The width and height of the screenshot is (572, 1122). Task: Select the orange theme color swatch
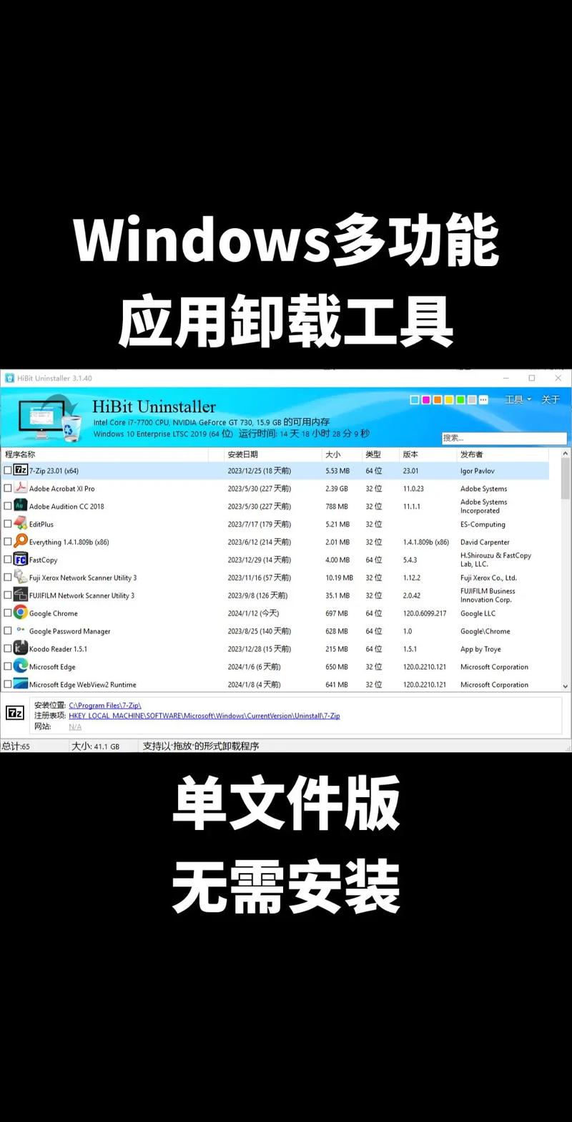(x=438, y=400)
